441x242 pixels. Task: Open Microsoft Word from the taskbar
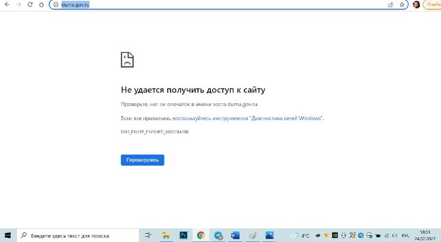pos(235,235)
